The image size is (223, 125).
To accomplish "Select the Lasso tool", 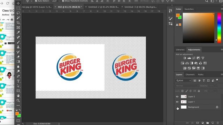I will (x=18, y=13).
